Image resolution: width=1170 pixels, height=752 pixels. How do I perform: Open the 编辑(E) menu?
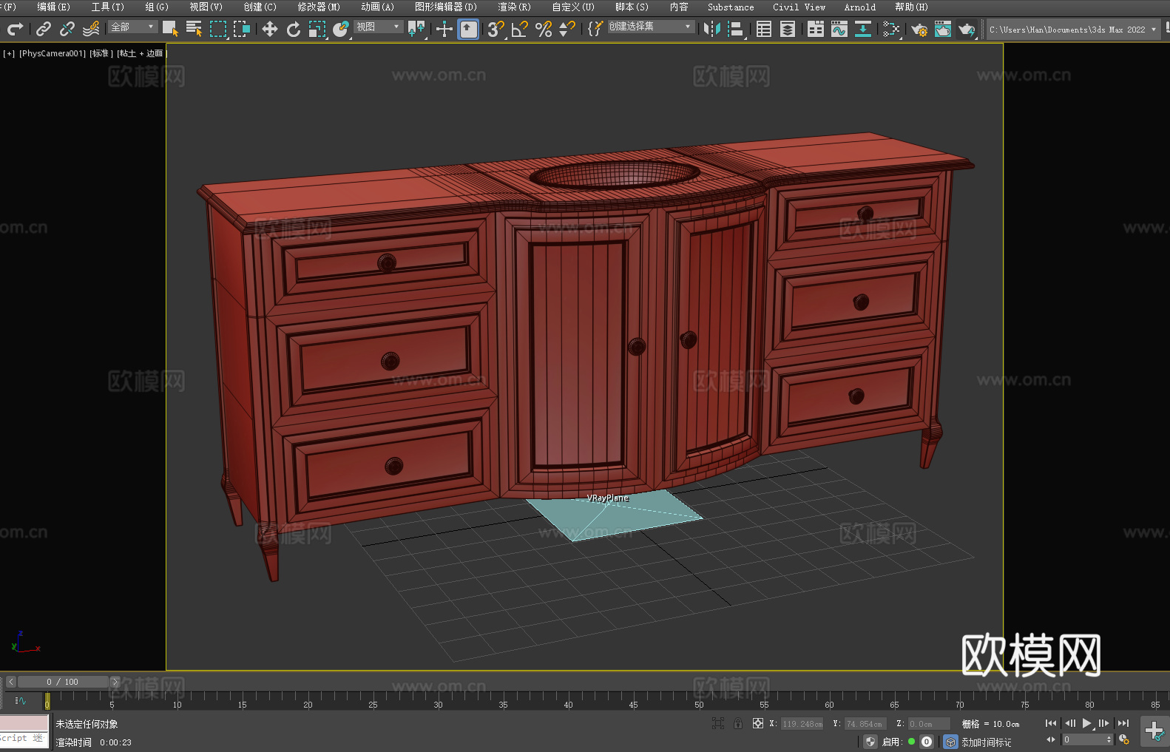coord(53,7)
